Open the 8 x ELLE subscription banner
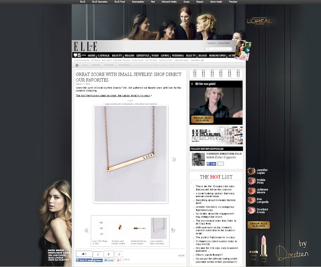Viewport: 321px width, 267px height. pyautogui.click(x=216, y=135)
